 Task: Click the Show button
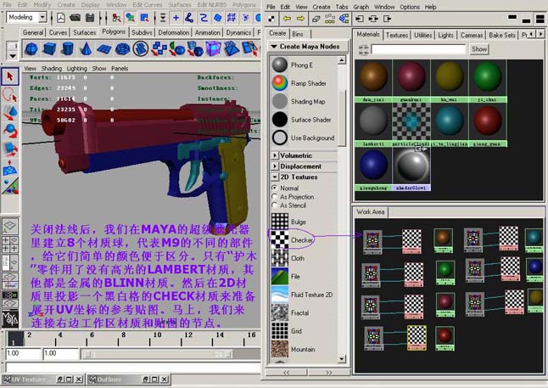point(478,49)
